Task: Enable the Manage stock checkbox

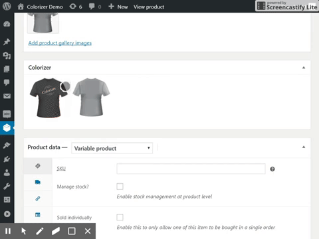Action: point(120,187)
